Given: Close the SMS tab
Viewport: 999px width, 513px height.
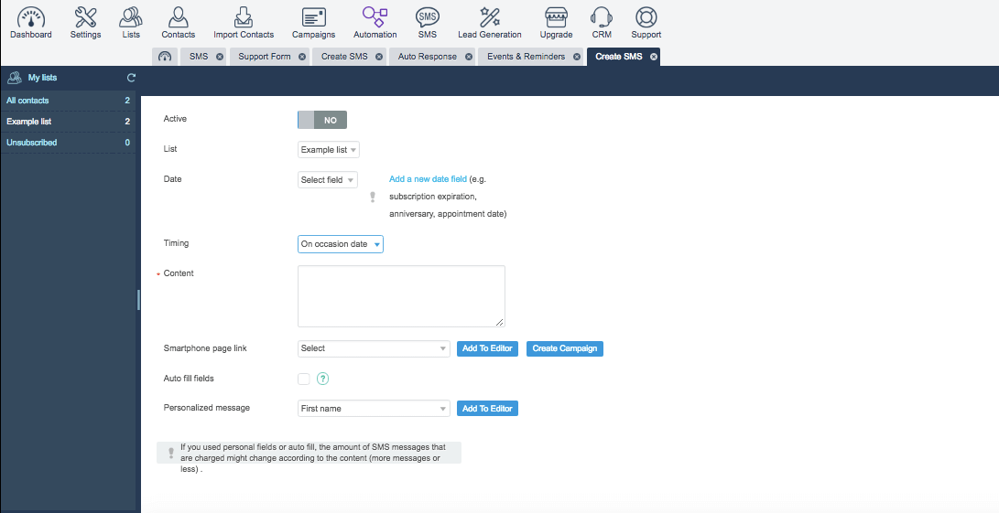Looking at the screenshot, I should pos(220,57).
